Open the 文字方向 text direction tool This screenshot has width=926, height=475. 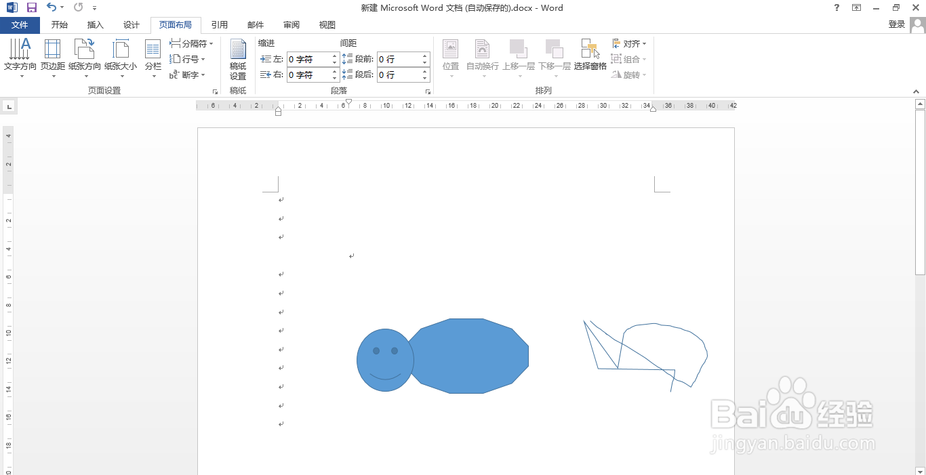pos(20,58)
